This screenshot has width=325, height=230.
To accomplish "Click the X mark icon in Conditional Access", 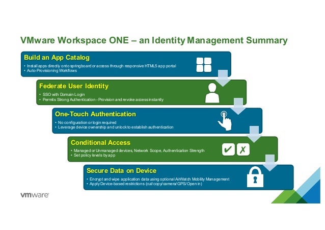I will (x=243, y=149).
